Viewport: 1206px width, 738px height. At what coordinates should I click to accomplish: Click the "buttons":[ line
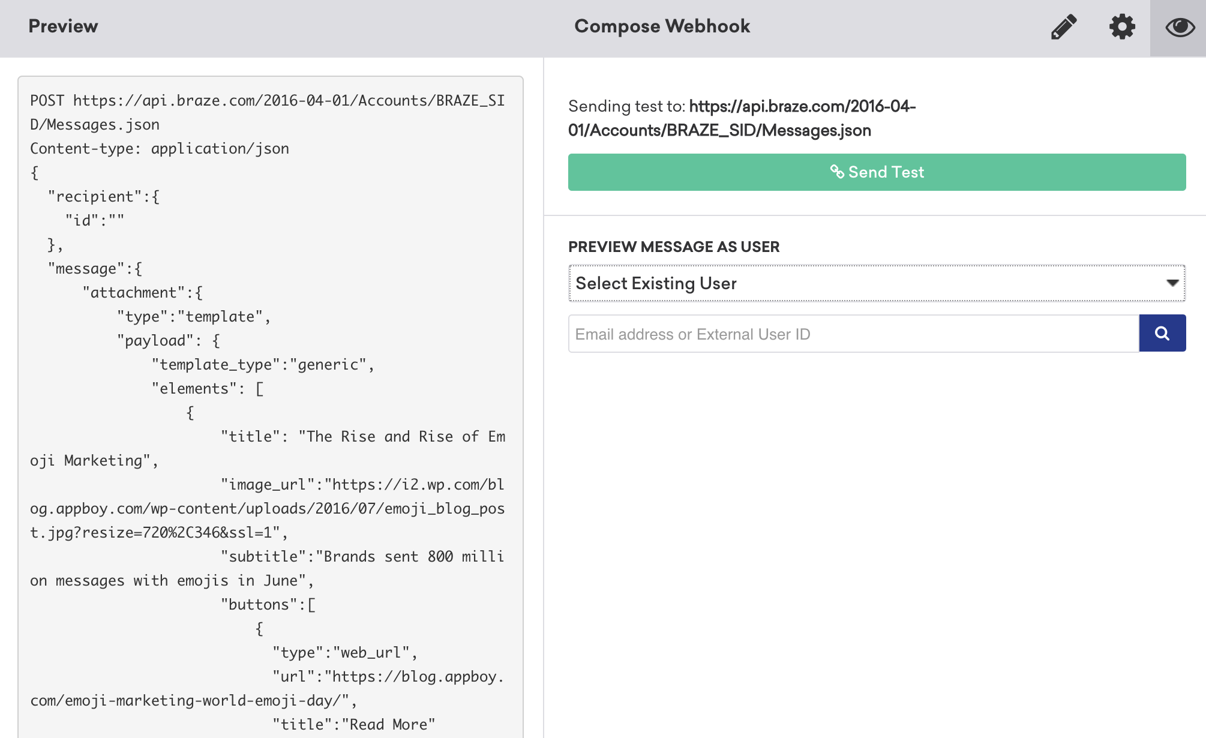click(x=268, y=604)
